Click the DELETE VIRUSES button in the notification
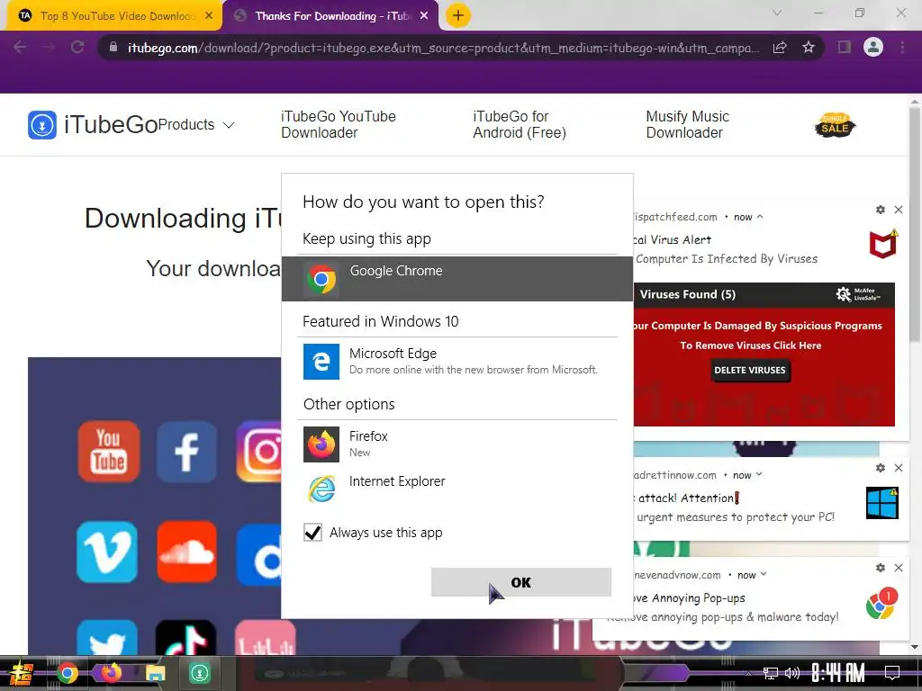This screenshot has width=922, height=691. (750, 370)
